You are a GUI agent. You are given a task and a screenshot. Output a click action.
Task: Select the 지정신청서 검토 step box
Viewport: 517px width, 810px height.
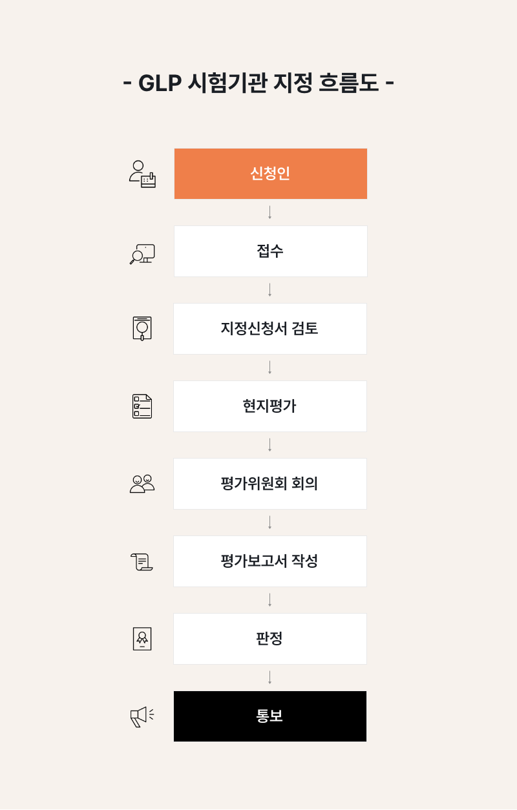point(270,329)
